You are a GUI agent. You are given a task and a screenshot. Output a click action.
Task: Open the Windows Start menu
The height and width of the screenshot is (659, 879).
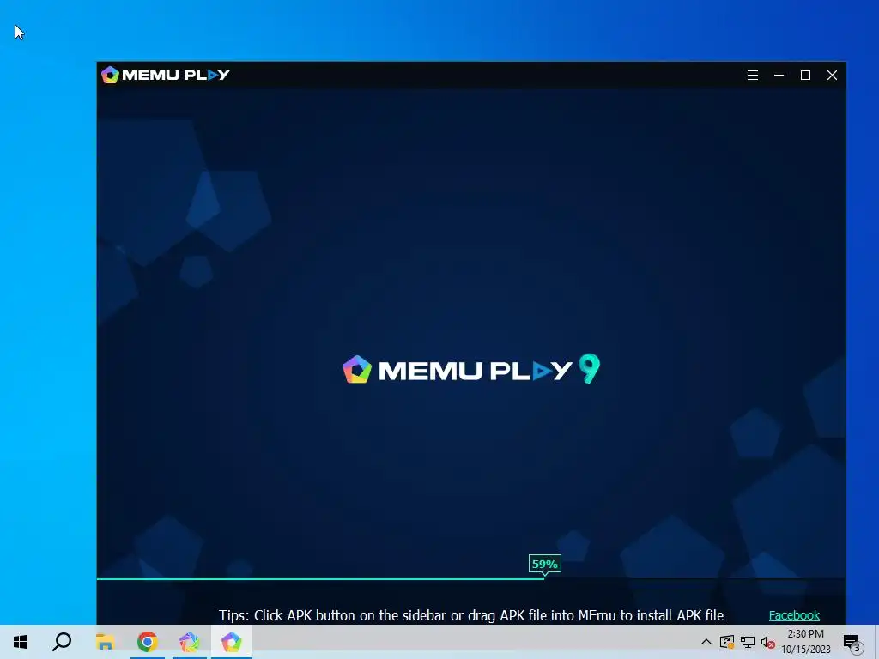[21, 642]
